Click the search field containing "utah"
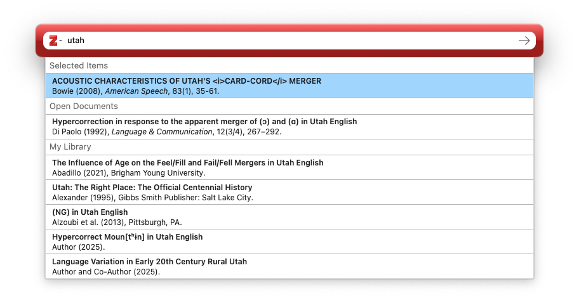The image size is (579, 296). point(290,41)
